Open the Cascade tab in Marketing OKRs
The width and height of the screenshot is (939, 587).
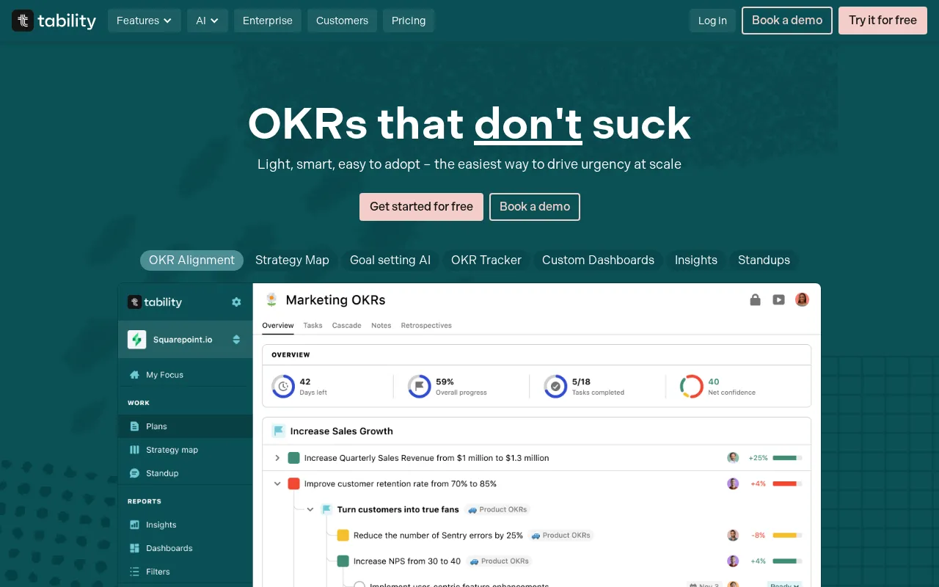(346, 325)
